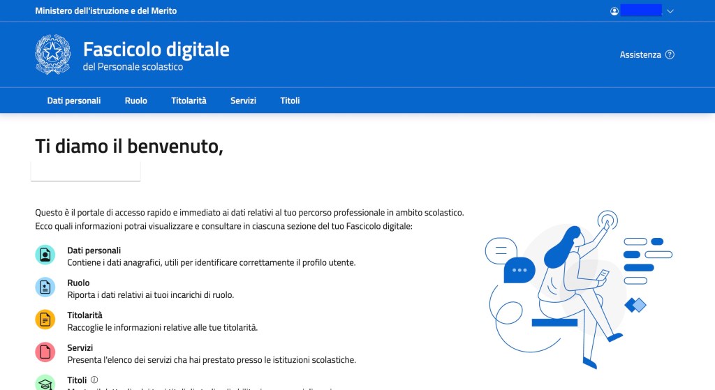Click the red Servizi file icon

tap(45, 352)
